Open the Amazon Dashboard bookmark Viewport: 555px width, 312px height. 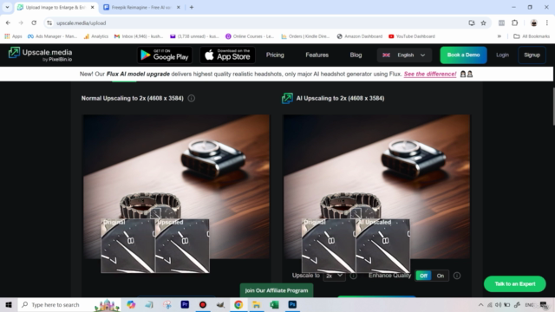[360, 36]
